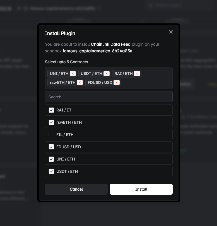Image resolution: width=217 pixels, height=226 pixels.
Task: Click the contract Search input field
Action: [109, 97]
